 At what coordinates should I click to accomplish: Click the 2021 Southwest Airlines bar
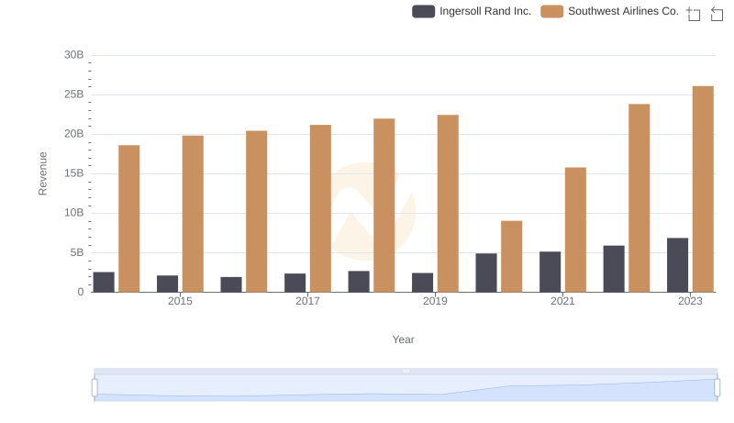[575, 229]
